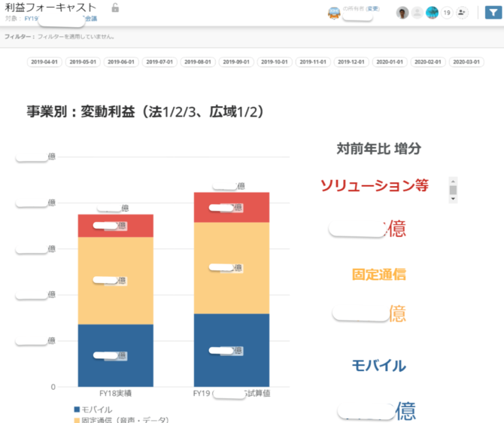The image size is (504, 423).
Task: Select the 2019-09-01 date filter
Action: pos(236,62)
